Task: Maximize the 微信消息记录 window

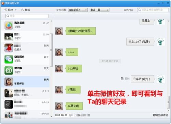Action: coord(163,3)
